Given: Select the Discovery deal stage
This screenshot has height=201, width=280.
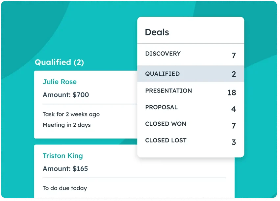Looking at the screenshot, I should [x=191, y=54].
